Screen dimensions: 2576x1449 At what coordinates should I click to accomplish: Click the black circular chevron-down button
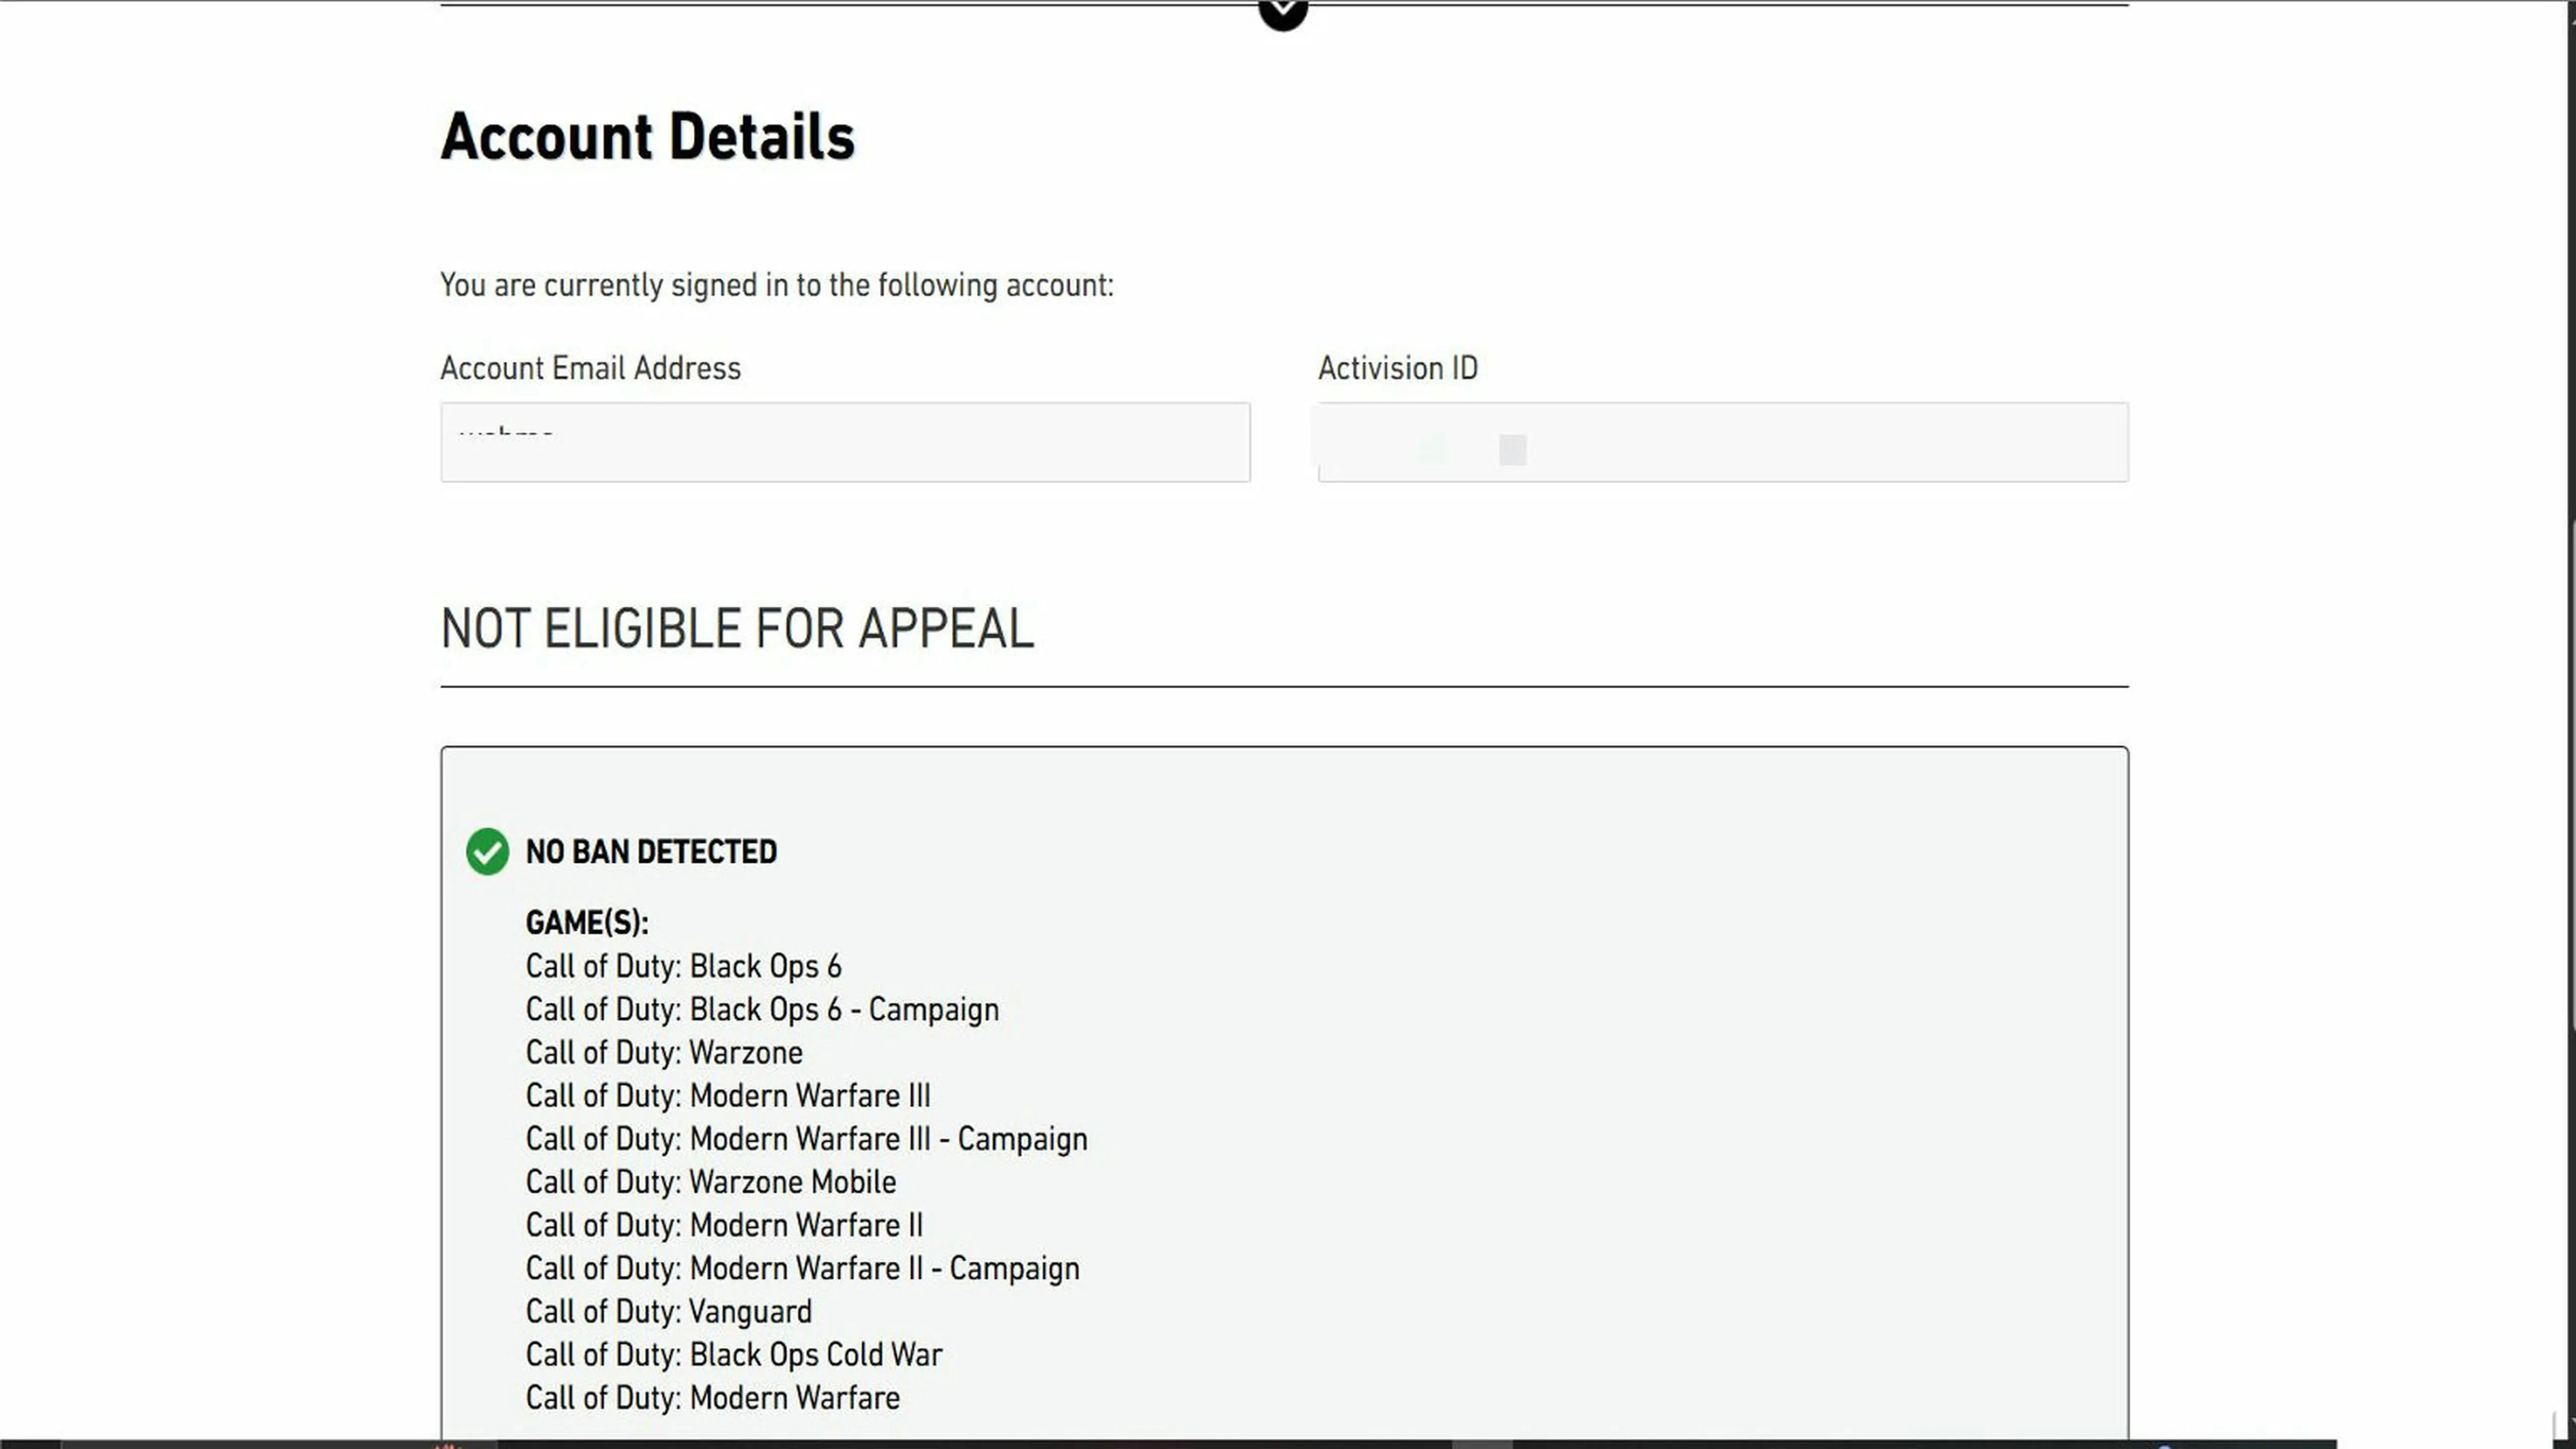(1283, 12)
